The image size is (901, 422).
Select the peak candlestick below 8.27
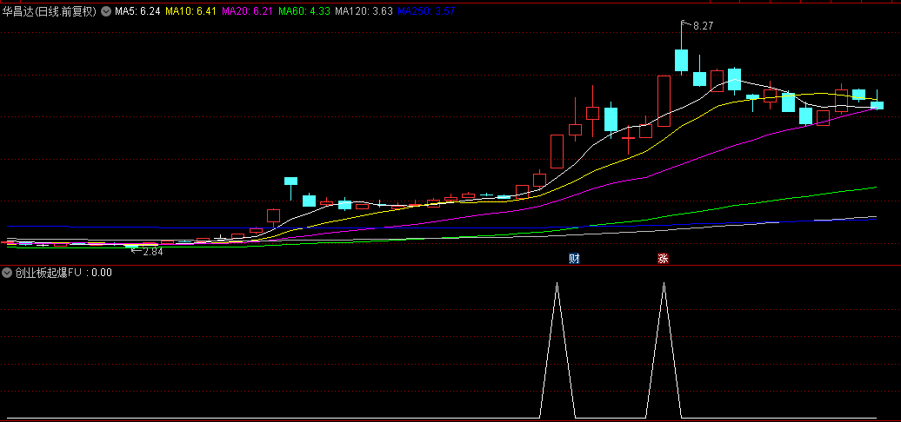(x=682, y=60)
